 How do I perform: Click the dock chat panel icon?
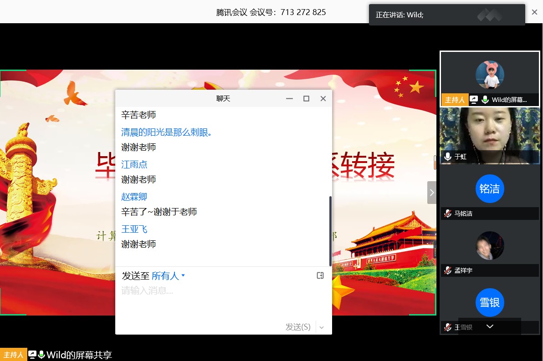(x=320, y=275)
